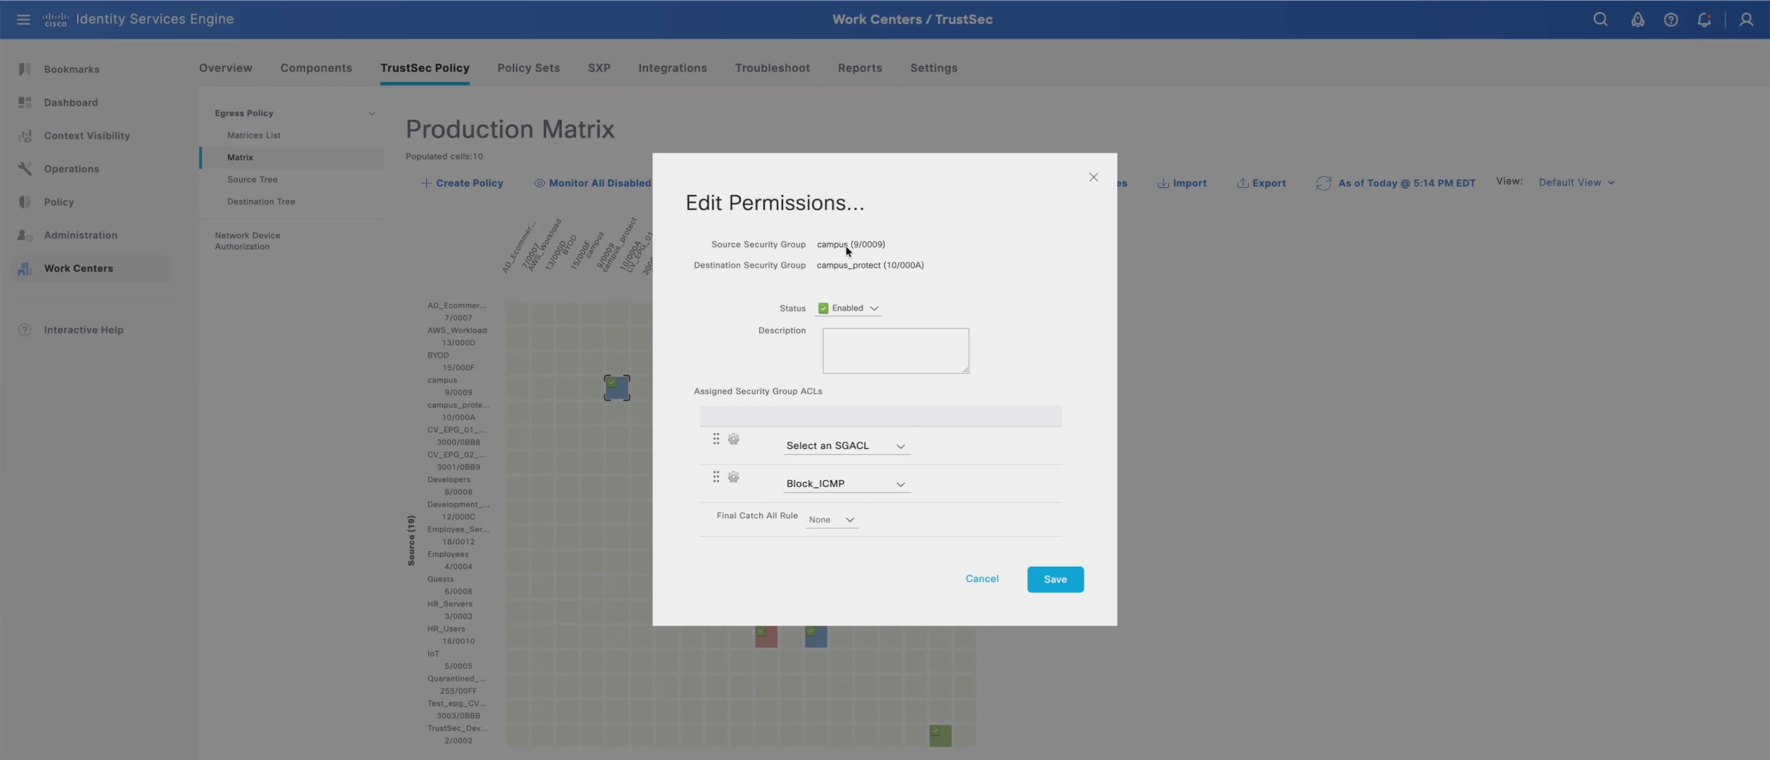The width and height of the screenshot is (1770, 760).
Task: Switch to the Policy Sets tab
Action: tap(528, 68)
